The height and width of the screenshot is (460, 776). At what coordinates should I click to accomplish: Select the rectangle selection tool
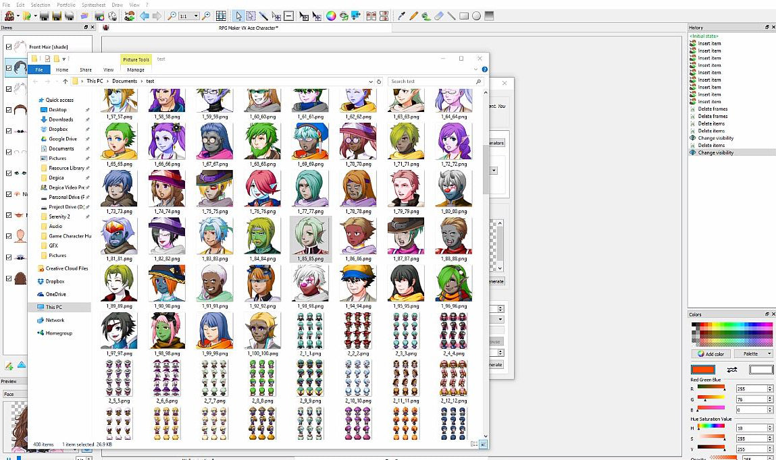coord(251,16)
